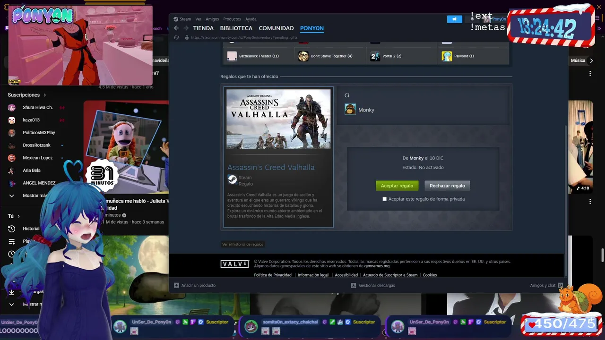Open the Steam logo menu
This screenshot has width=605, height=340.
[x=182, y=19]
